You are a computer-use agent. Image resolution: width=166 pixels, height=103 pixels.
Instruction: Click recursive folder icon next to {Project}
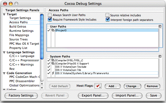click(x=53, y=30)
